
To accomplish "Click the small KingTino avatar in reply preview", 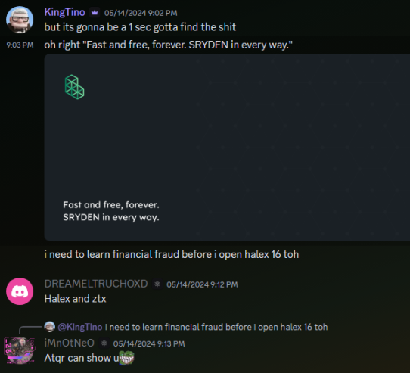I will 50,327.
